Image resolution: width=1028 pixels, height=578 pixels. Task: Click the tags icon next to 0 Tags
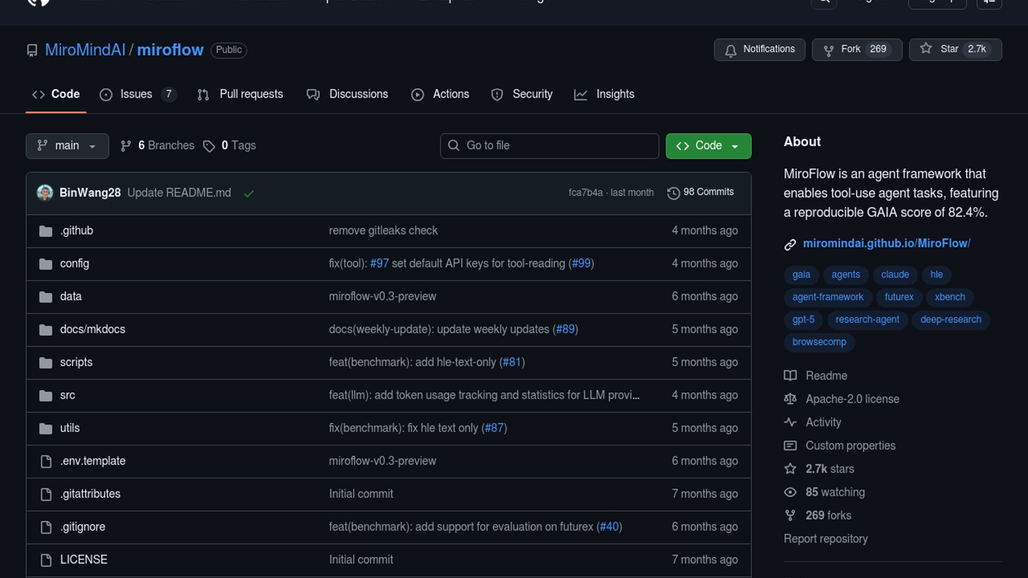(209, 146)
